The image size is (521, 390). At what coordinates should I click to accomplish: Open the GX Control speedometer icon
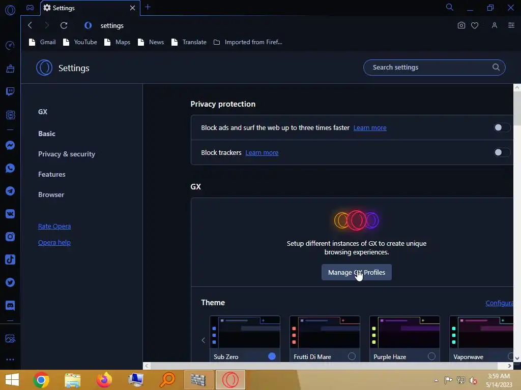coord(10,45)
